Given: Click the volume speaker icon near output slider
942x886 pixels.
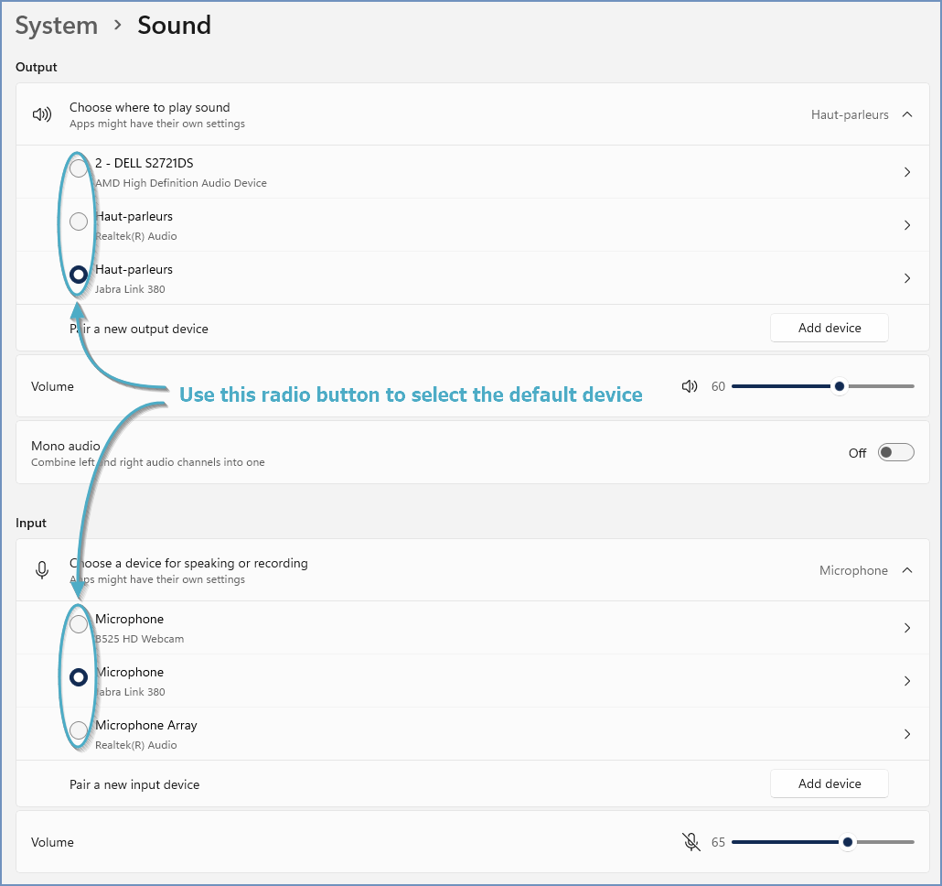Looking at the screenshot, I should pos(690,386).
